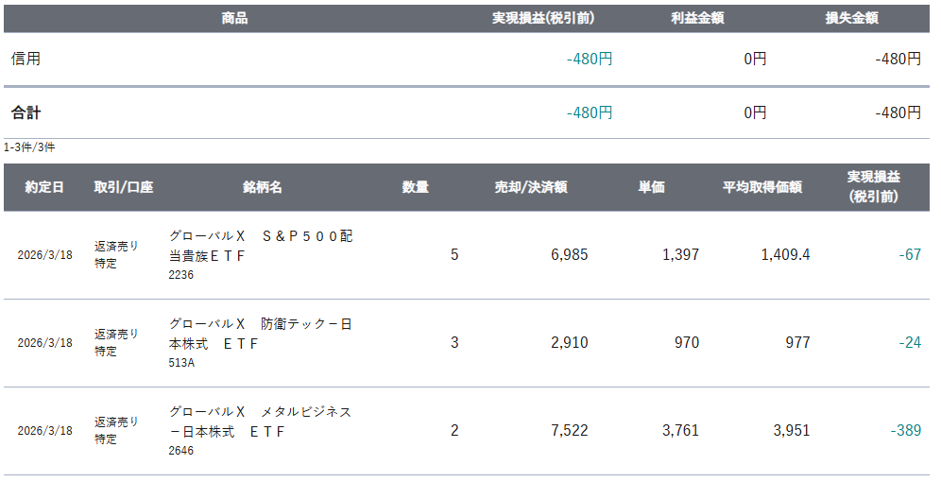Select the グローバルX メタルビジネス-日本株式 ETF name

click(x=261, y=422)
